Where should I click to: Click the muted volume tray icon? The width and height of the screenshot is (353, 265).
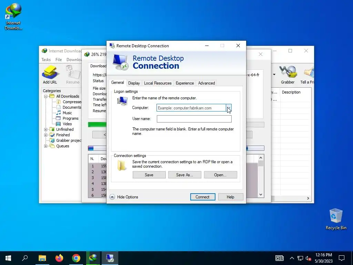click(x=308, y=258)
